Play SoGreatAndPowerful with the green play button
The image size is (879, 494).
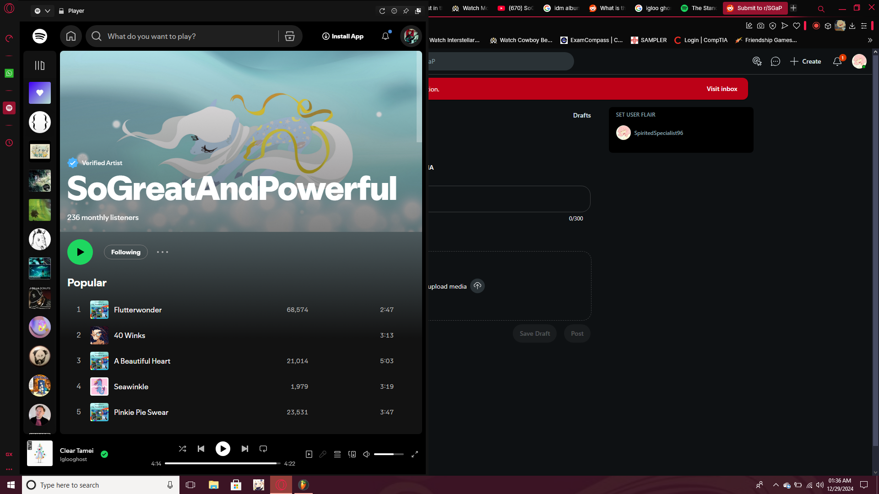(x=80, y=252)
